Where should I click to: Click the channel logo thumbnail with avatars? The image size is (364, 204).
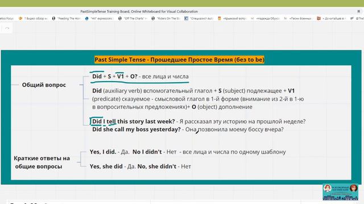click(x=340, y=192)
